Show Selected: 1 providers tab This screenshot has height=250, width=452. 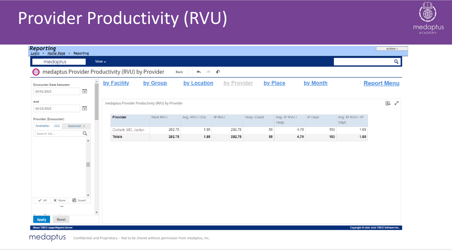[x=76, y=126]
